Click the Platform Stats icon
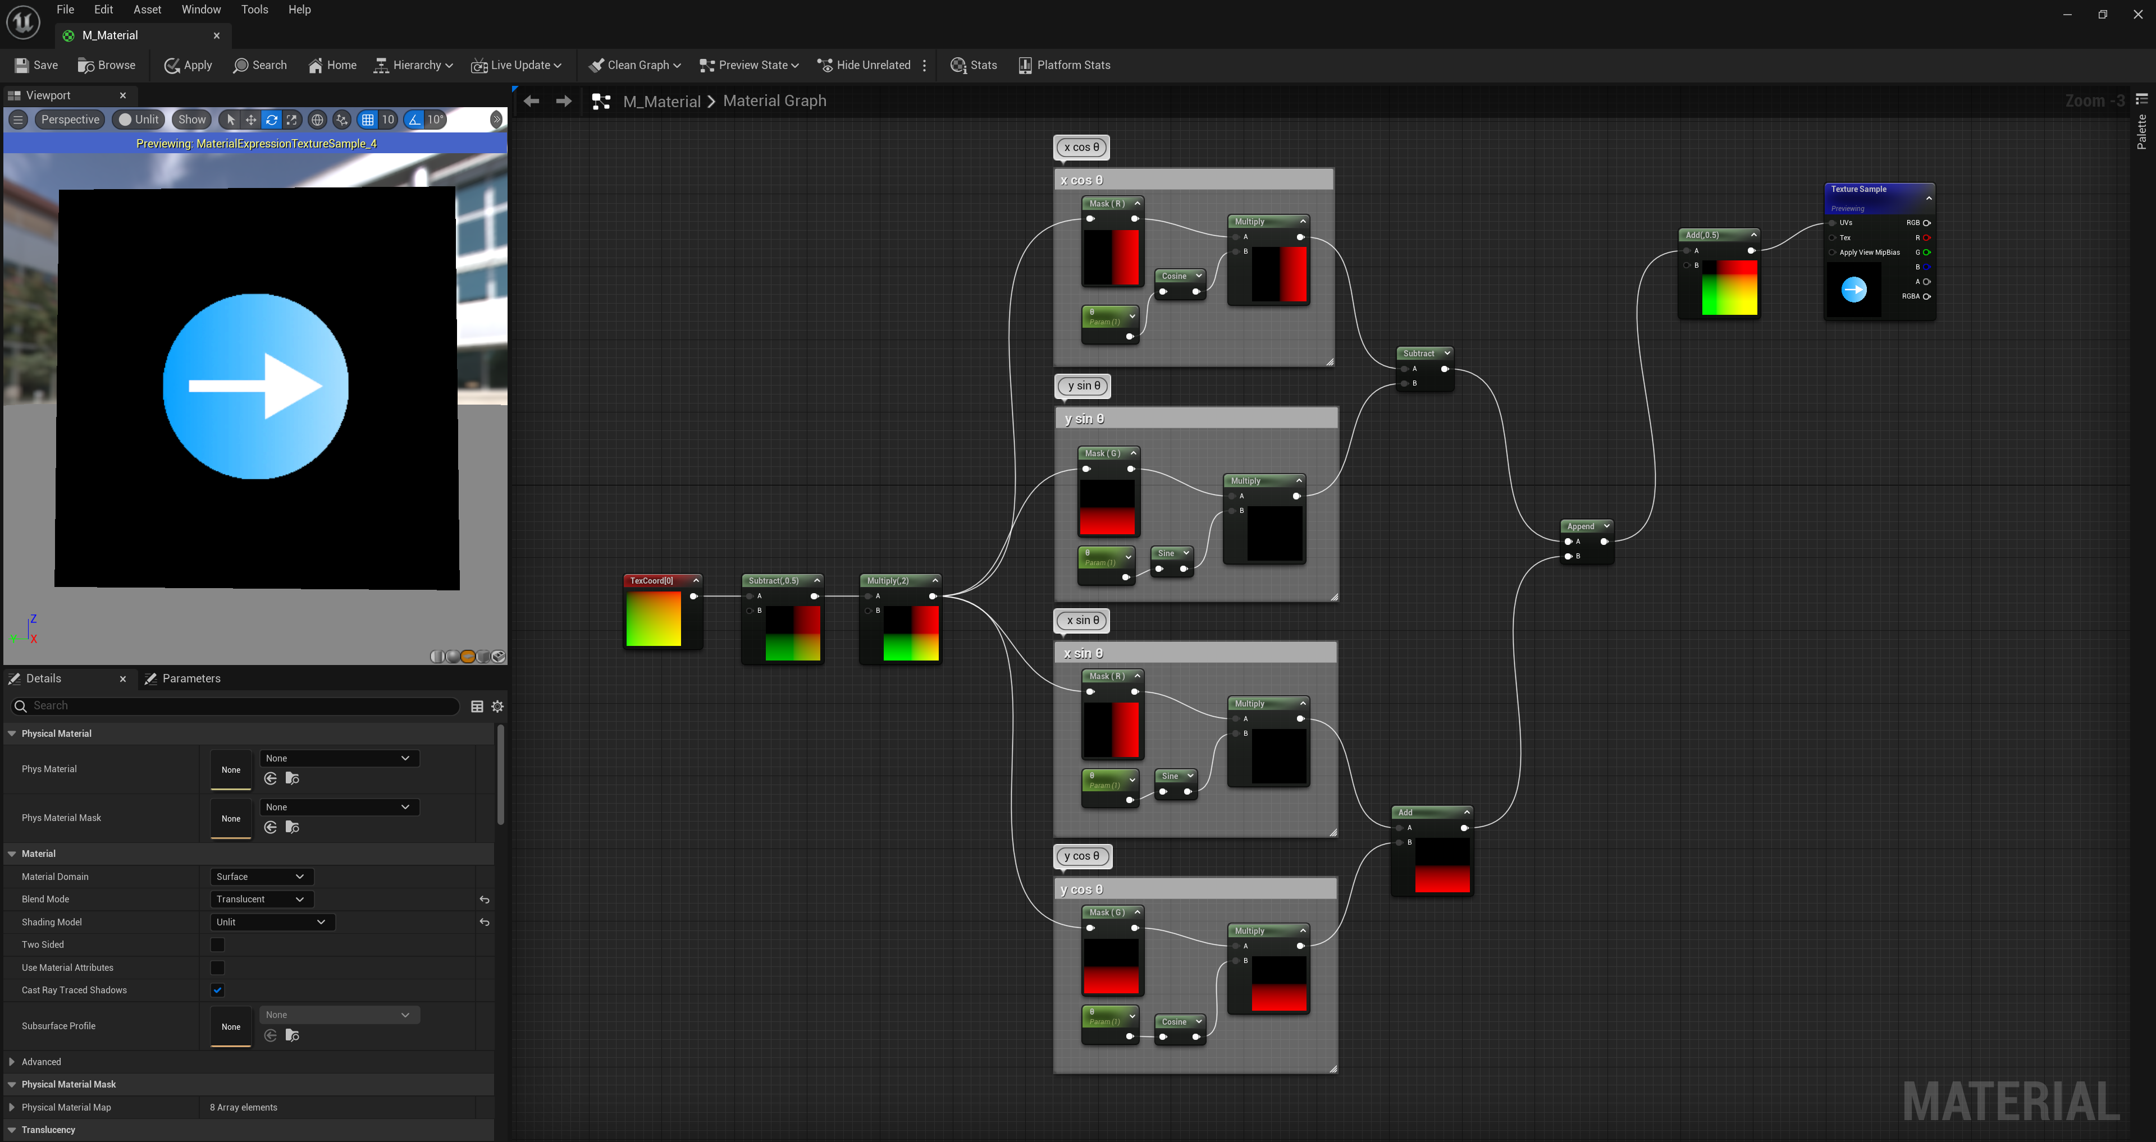 tap(1025, 65)
